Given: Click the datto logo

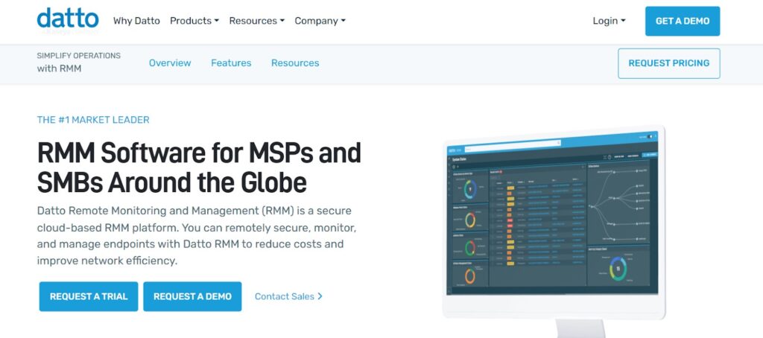Looking at the screenshot, I should pyautogui.click(x=68, y=19).
